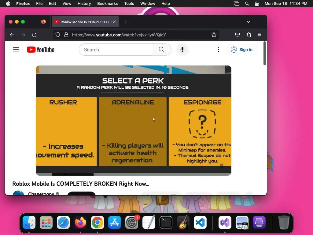Open the Firefox extensions puzzle icon
The width and height of the screenshot is (313, 235).
pyautogui.click(x=249, y=35)
